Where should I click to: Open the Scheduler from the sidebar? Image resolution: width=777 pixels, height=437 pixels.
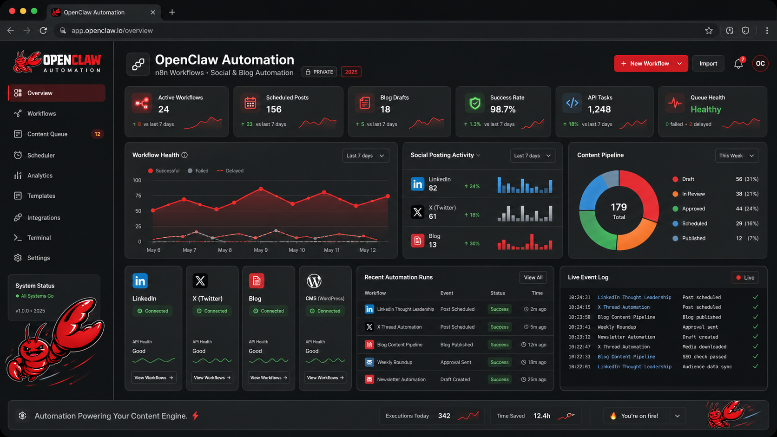(x=18, y=155)
